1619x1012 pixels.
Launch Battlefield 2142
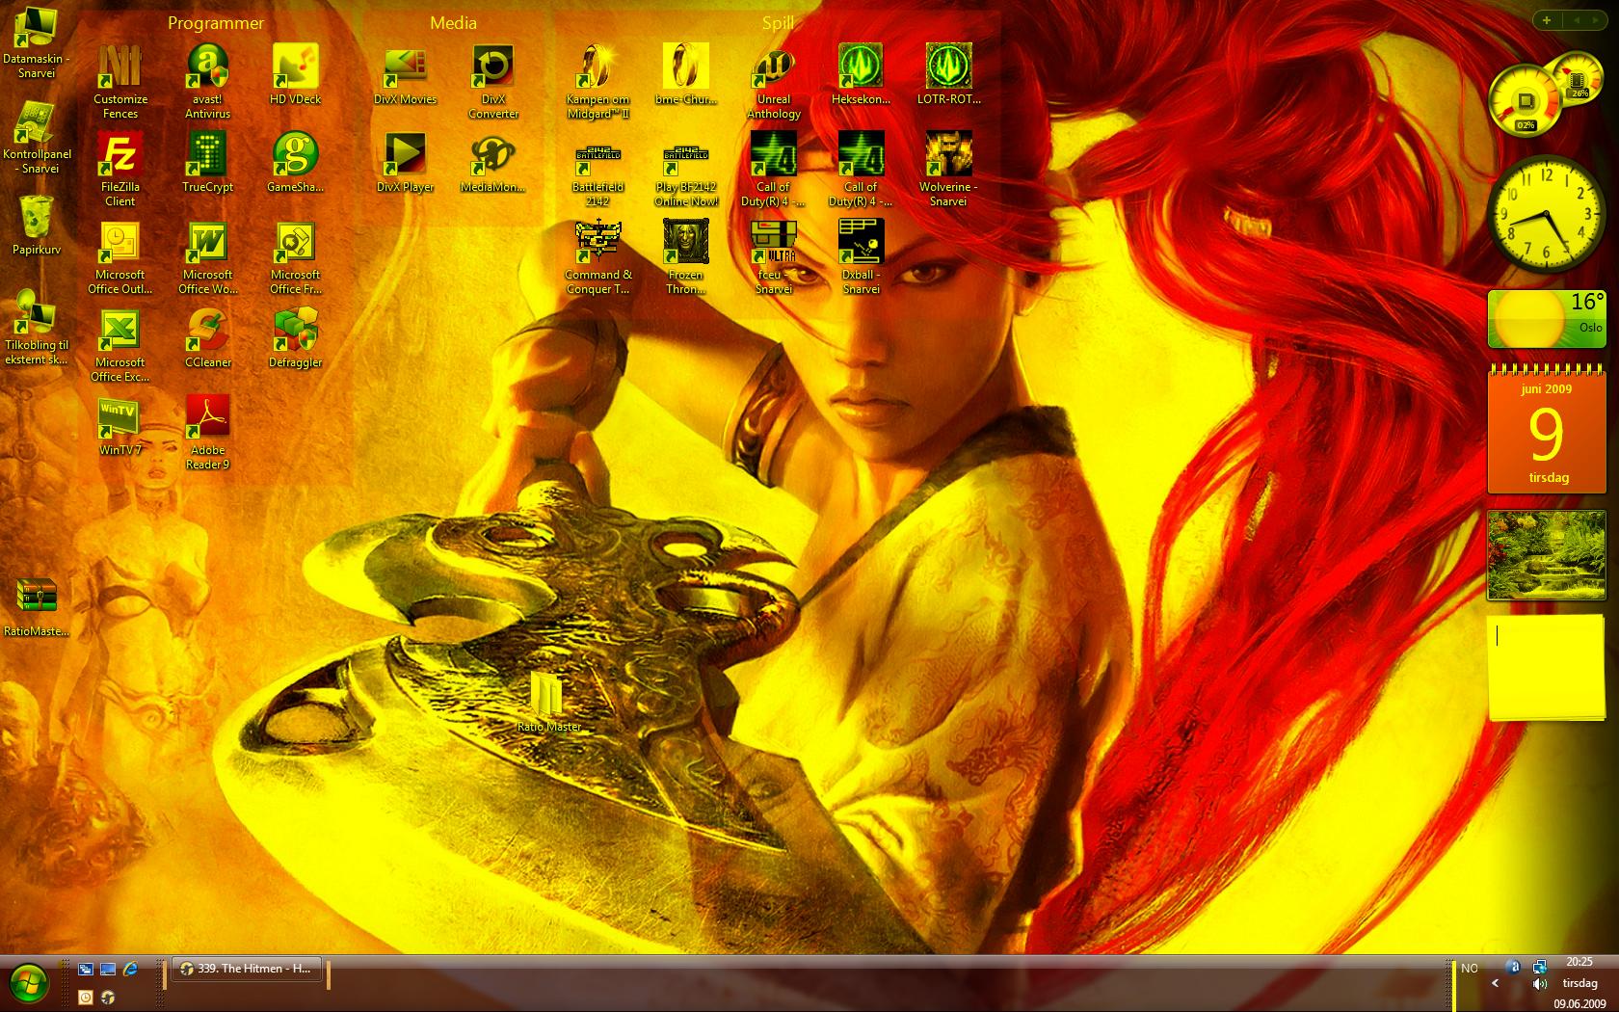(x=597, y=176)
